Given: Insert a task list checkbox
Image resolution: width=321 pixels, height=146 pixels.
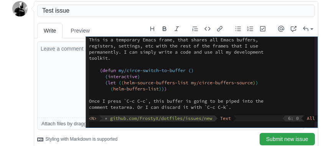Looking at the screenshot, I should click(x=262, y=29).
